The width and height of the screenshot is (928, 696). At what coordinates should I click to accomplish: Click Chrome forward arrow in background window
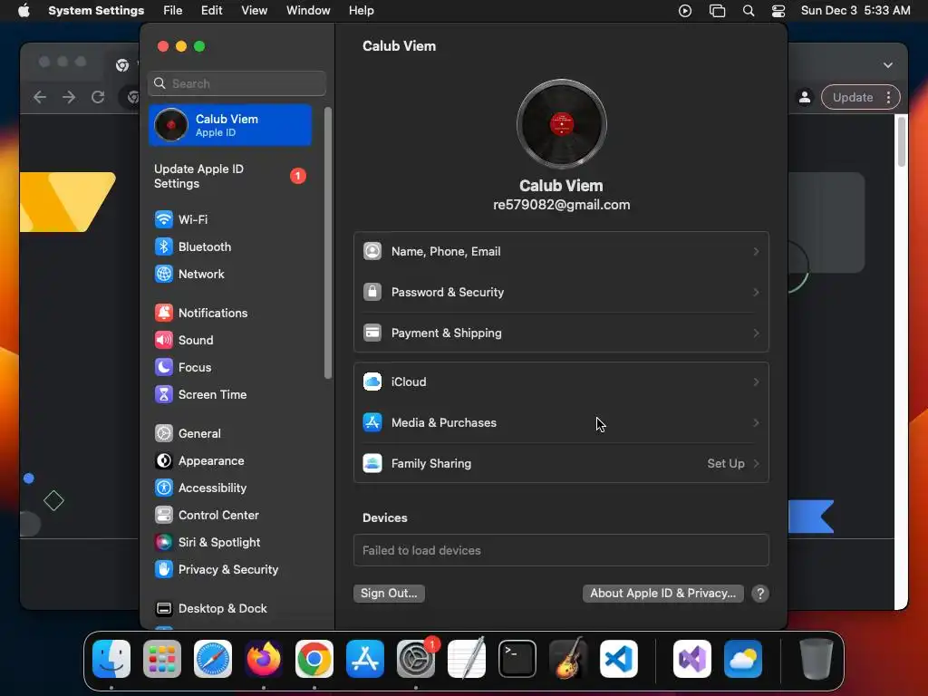pos(69,97)
